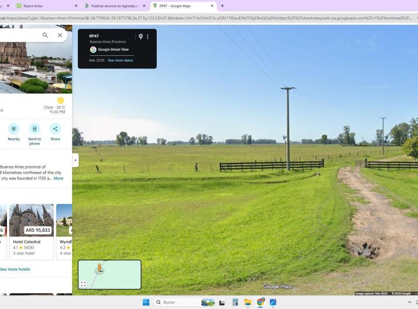The image size is (418, 309).
Task: Click the Pegman on the minimap
Action: pos(99,268)
